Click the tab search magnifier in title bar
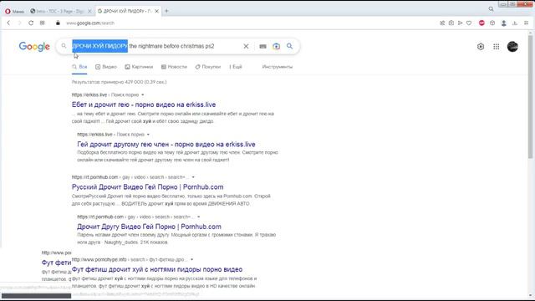The image size is (535, 301). tap(491, 9)
